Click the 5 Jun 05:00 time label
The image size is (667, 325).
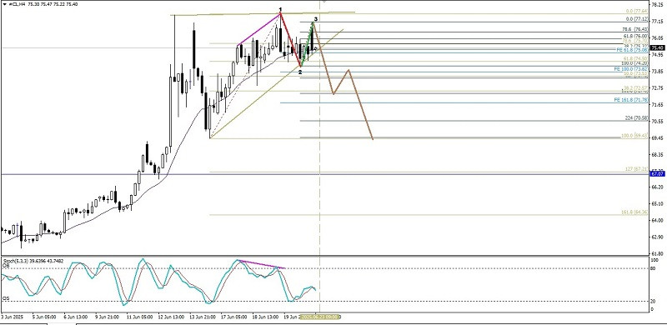[x=45, y=317]
